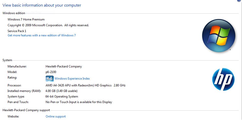Open Get more features with new edition link
Viewport: 242px width, 120px height.
tap(42, 35)
